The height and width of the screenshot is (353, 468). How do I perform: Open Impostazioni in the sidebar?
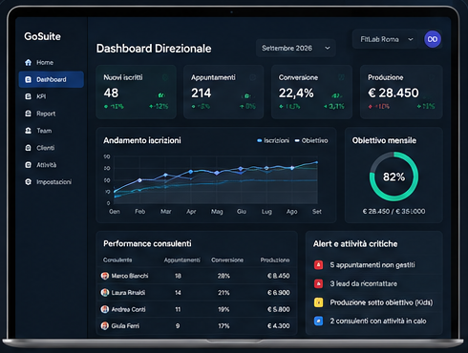coord(52,182)
